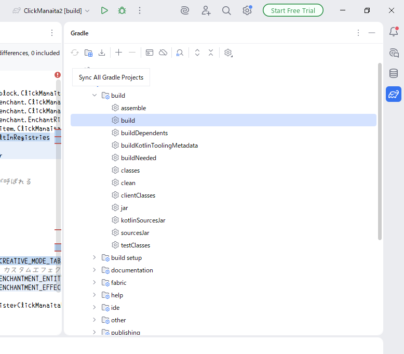The width and height of the screenshot is (404, 354).
Task: Collapse the build task folder
Action: coord(95,96)
